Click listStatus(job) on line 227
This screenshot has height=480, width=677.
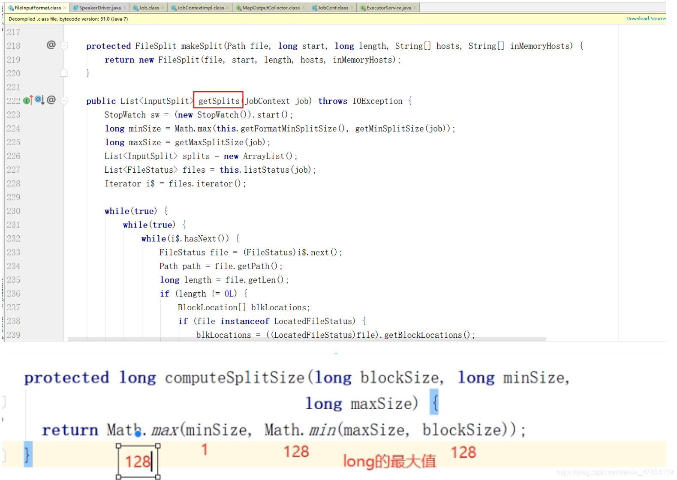click(x=277, y=170)
